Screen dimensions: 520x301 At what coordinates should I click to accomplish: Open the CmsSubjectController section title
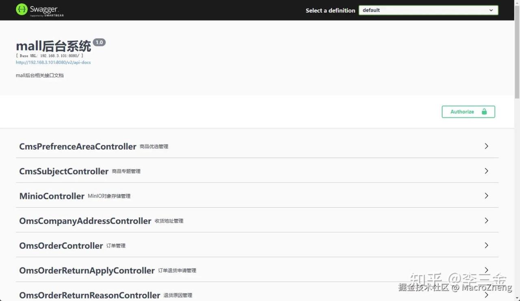(x=64, y=171)
